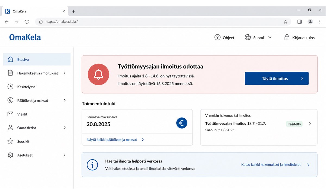Screen dimensions: 326x195
Task: Click the Hakemukset ja ilmoitukset document icon
Action: tap(10, 73)
